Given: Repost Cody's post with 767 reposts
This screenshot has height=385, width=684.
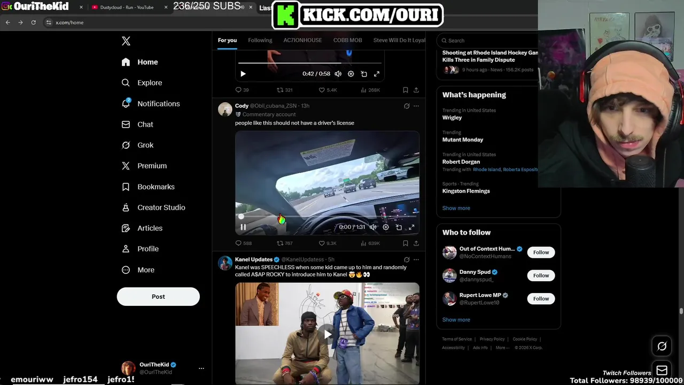Looking at the screenshot, I should [x=284, y=243].
